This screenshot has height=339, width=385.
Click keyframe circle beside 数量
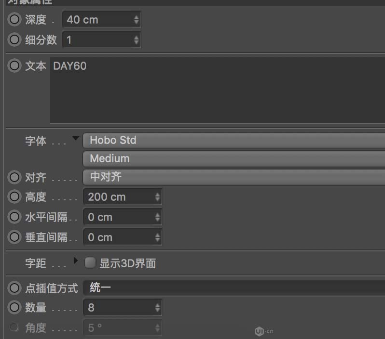(x=15, y=307)
